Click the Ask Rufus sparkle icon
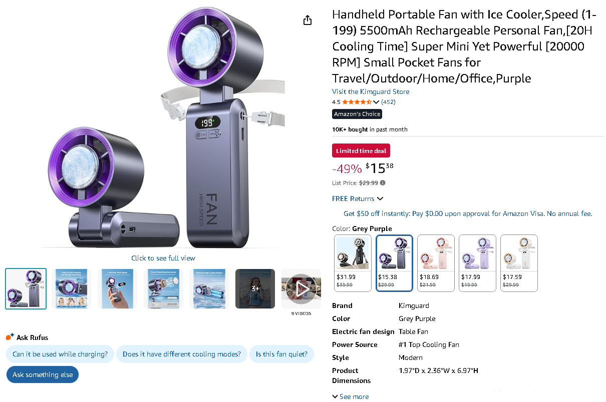The width and height of the screenshot is (606, 402). (10, 337)
